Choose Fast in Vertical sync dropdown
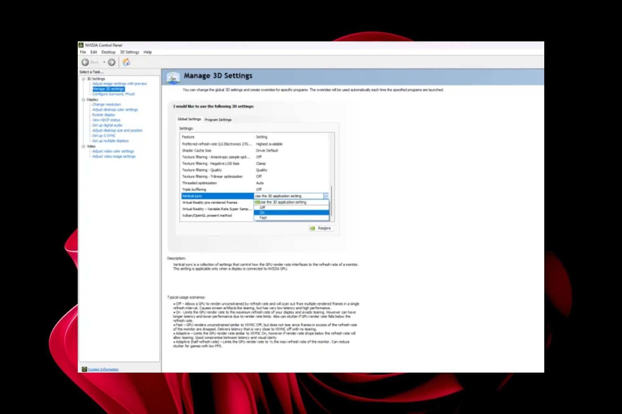The image size is (622, 414). (291, 218)
